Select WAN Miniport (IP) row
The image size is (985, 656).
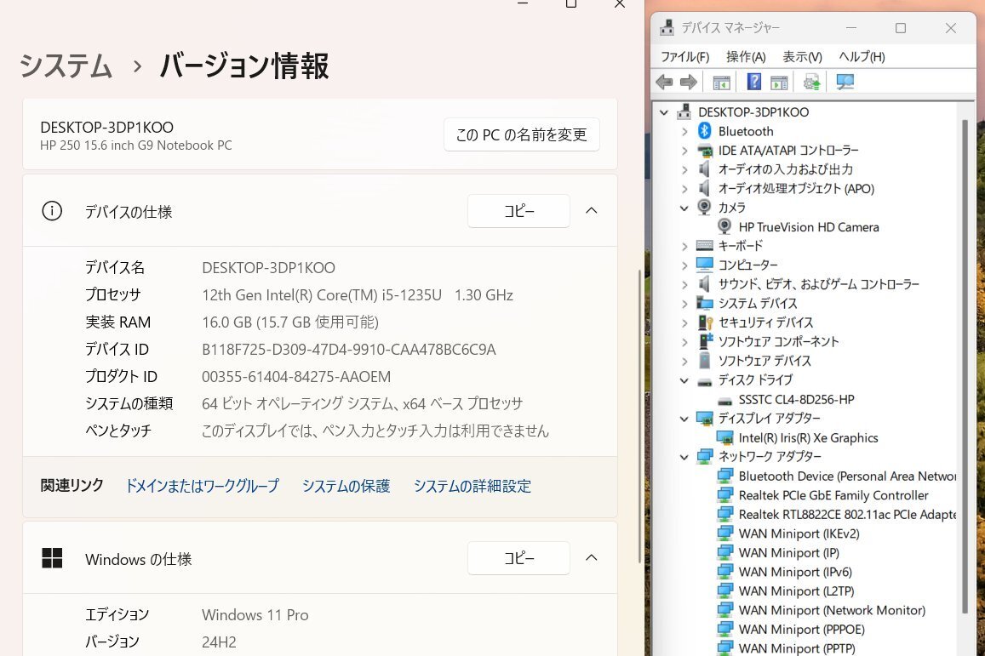tap(789, 552)
